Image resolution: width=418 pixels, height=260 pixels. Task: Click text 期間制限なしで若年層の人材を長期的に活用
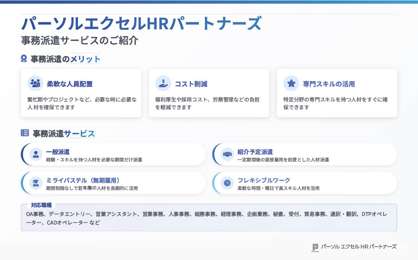pos(92,188)
